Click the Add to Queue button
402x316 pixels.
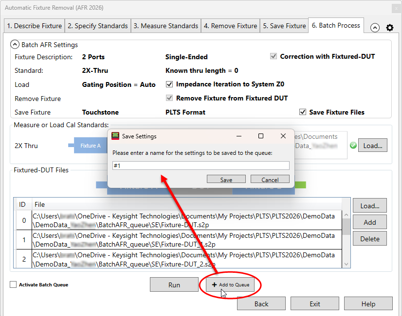click(231, 285)
